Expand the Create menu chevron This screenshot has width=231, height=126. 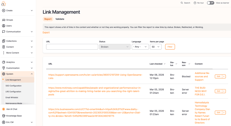coord(32,10)
